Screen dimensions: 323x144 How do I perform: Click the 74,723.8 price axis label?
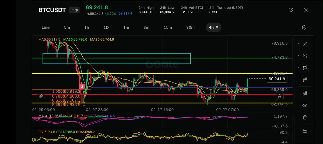pyautogui.click(x=279, y=57)
